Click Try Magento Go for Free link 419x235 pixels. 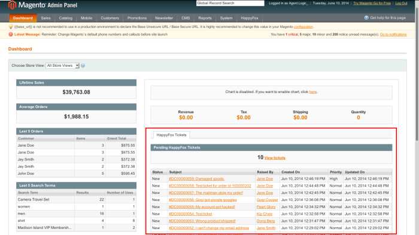372,3
